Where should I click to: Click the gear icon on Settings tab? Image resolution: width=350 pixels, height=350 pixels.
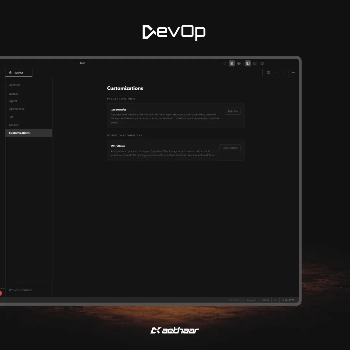[x=10, y=73]
